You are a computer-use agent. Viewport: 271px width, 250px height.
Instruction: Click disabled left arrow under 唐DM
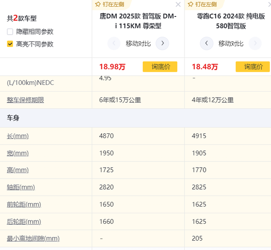(114, 43)
